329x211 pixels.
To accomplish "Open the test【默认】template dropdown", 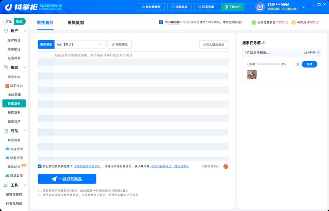I will (80, 44).
